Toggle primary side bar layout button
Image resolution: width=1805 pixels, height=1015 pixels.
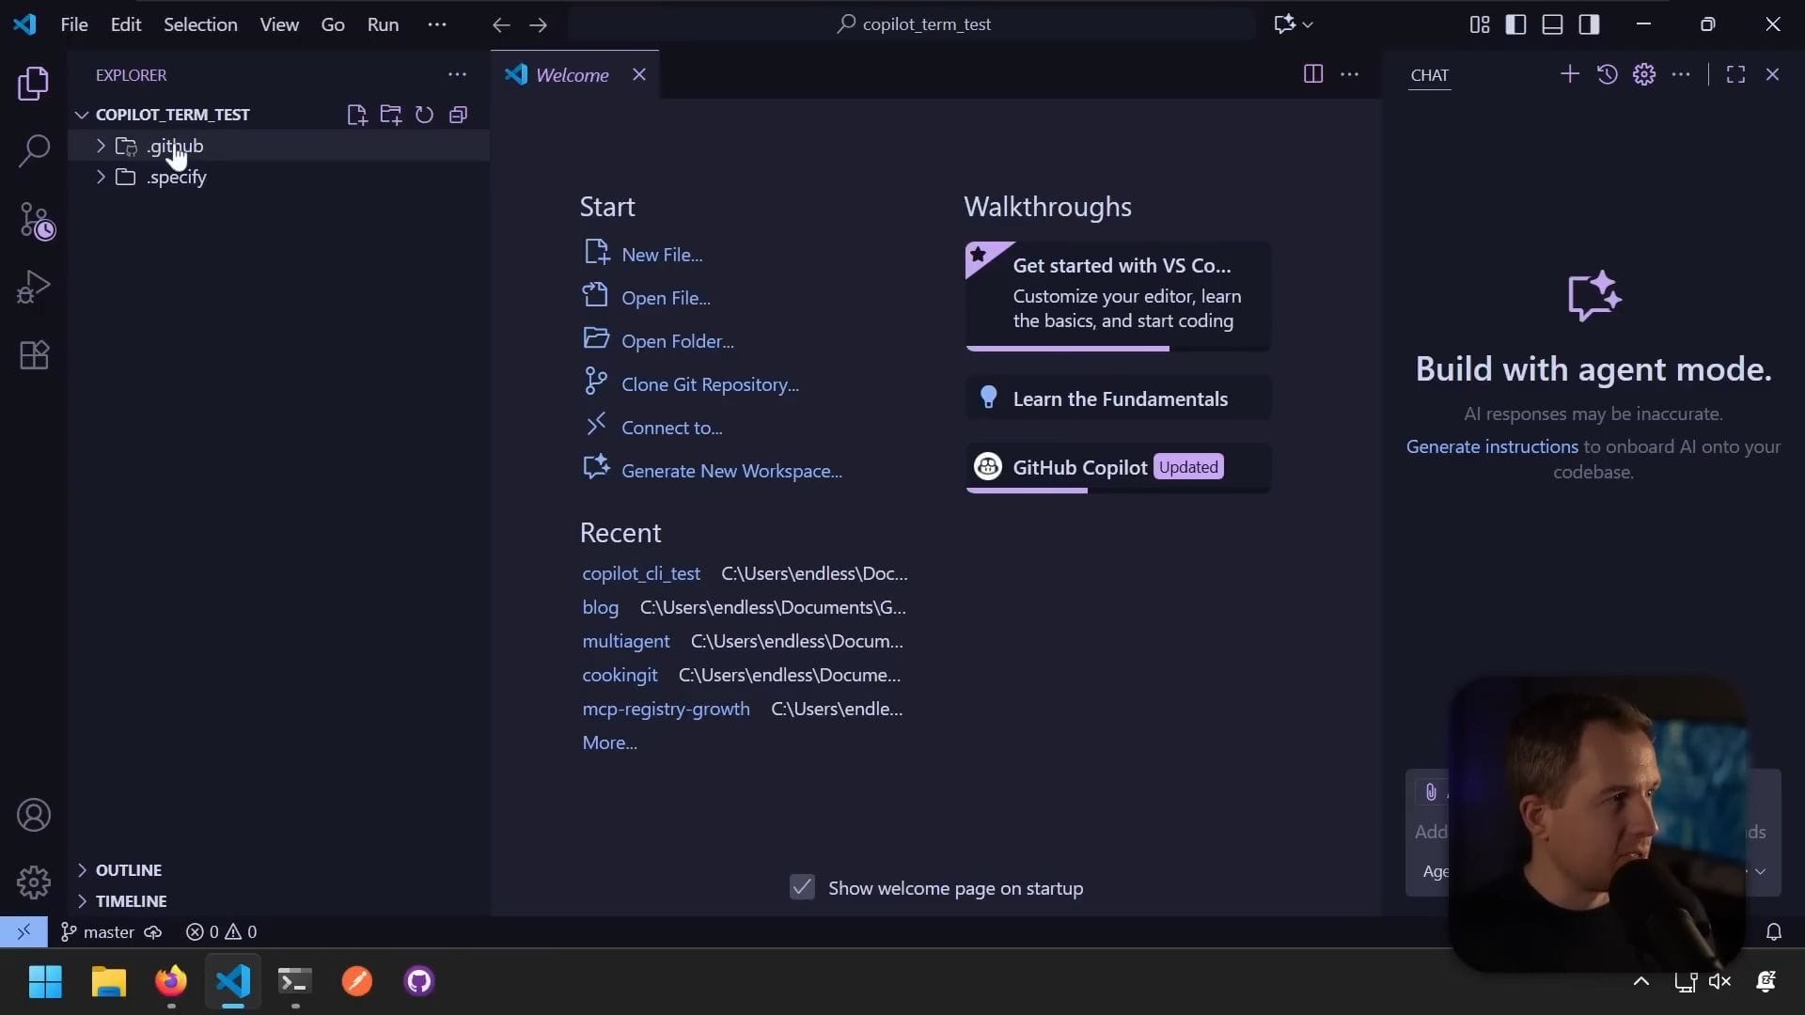(1515, 24)
